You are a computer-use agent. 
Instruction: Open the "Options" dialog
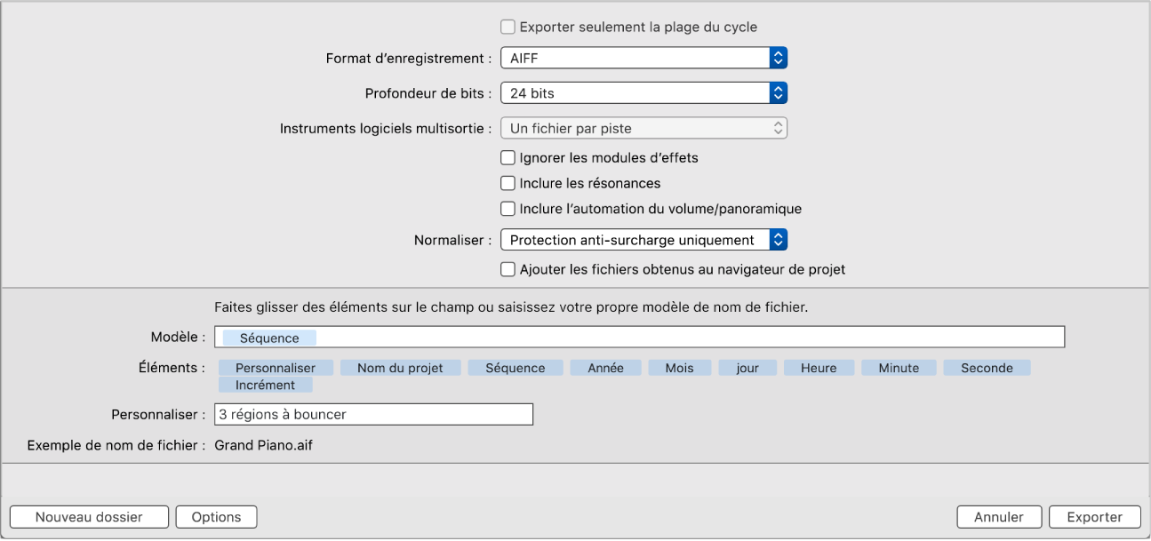point(216,516)
